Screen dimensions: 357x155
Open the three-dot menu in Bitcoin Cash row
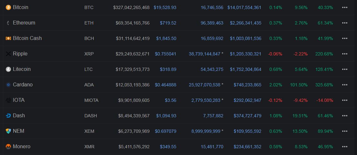coord(345,38)
